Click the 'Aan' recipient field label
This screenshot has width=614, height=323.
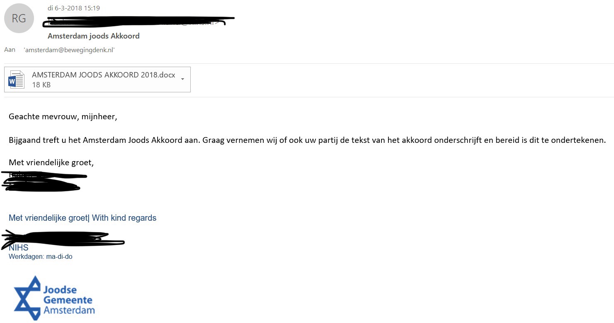10,50
